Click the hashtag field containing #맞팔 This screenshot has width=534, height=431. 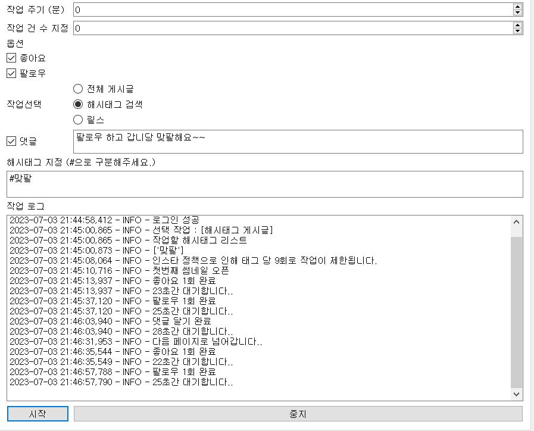point(265,184)
